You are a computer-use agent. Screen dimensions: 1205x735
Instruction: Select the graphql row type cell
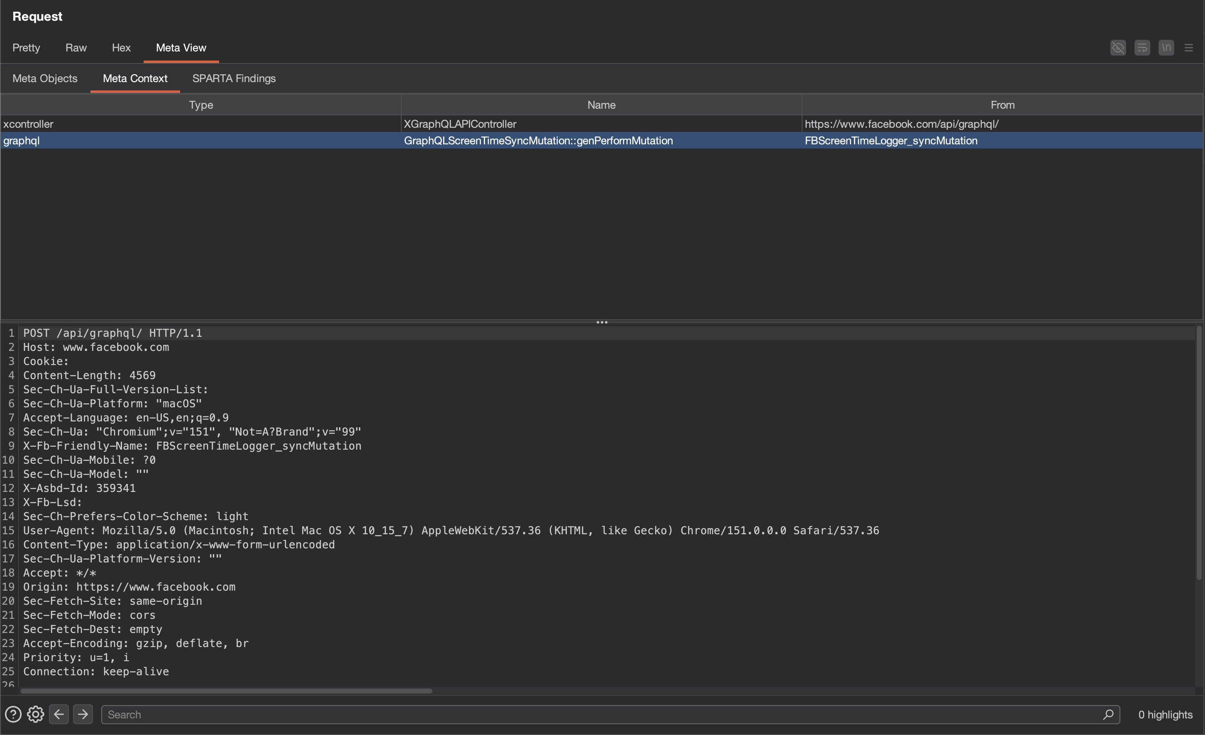coord(201,140)
